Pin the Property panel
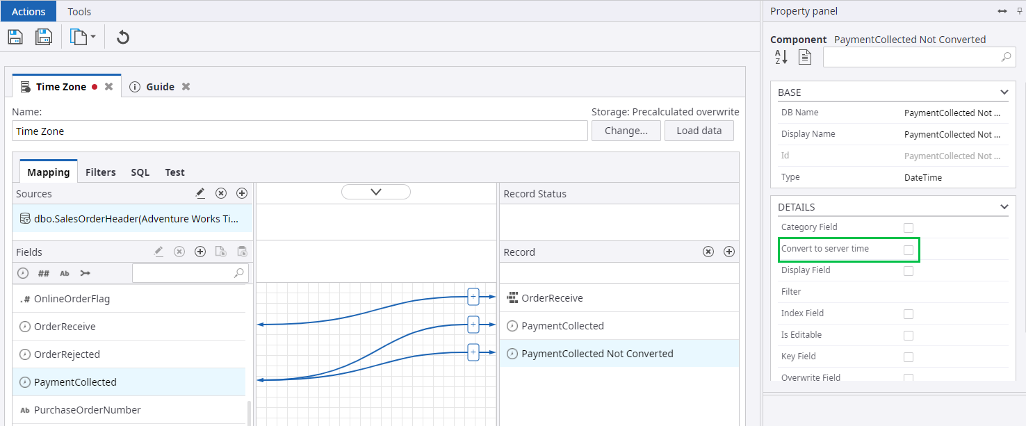 point(1019,11)
